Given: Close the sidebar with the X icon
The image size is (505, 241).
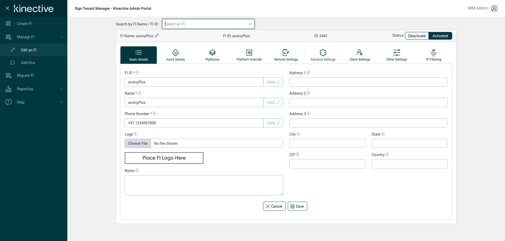Looking at the screenshot, I should [7, 8].
